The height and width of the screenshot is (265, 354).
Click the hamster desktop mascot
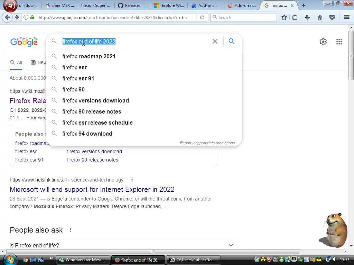point(334,230)
